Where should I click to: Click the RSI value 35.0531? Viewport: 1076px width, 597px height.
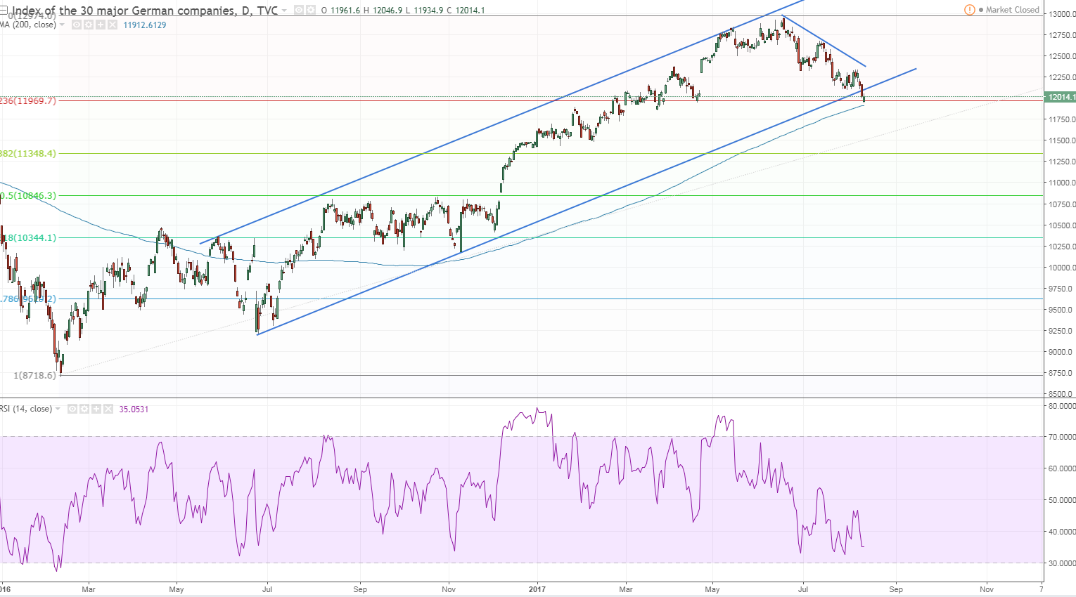[134, 409]
